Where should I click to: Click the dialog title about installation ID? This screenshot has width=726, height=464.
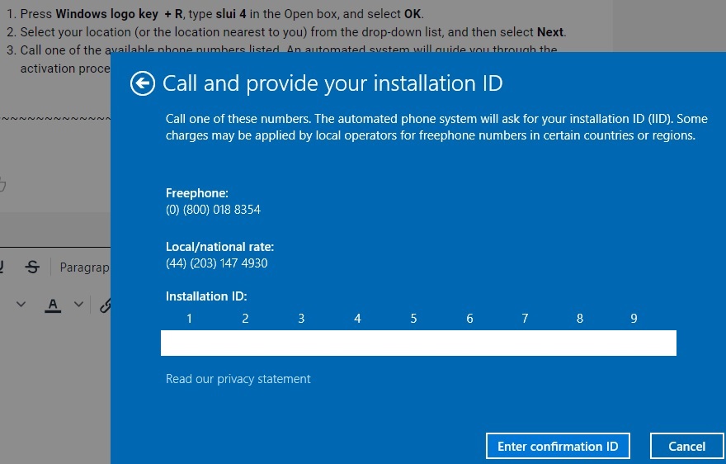pyautogui.click(x=332, y=83)
